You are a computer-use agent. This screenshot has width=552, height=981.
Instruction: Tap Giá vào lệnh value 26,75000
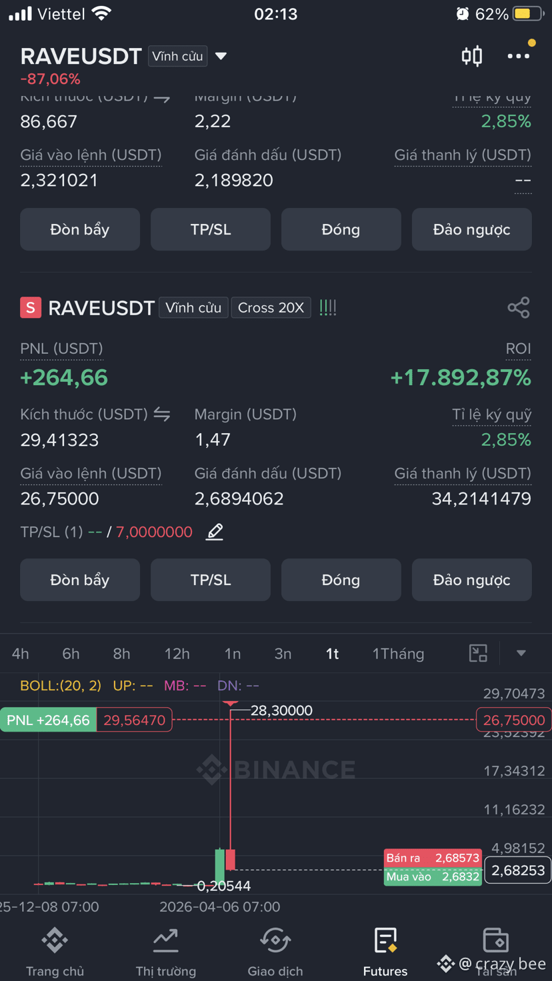tap(59, 498)
